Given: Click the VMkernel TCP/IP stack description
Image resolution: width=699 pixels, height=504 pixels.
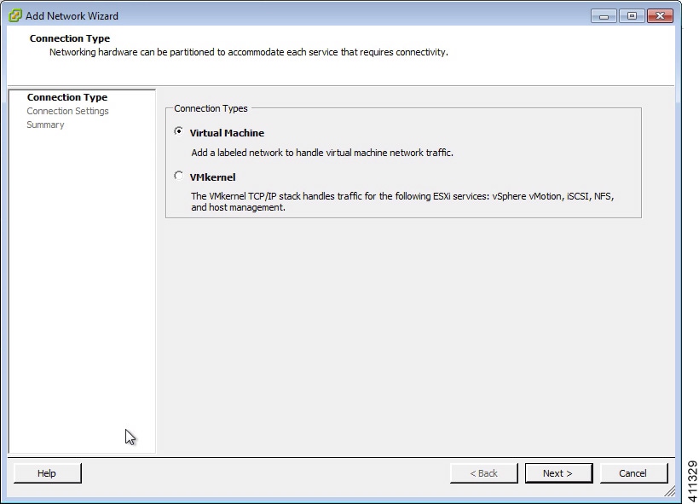Looking at the screenshot, I should tap(402, 201).
